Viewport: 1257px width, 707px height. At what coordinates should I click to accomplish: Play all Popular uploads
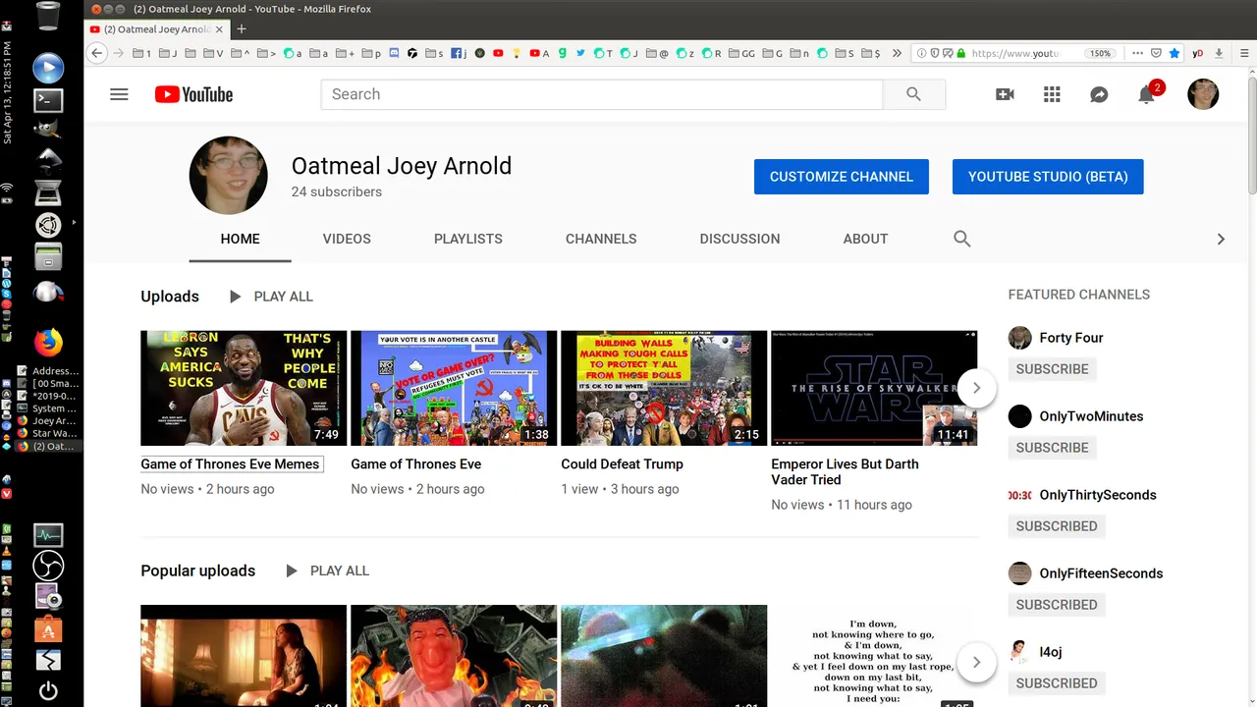327,571
